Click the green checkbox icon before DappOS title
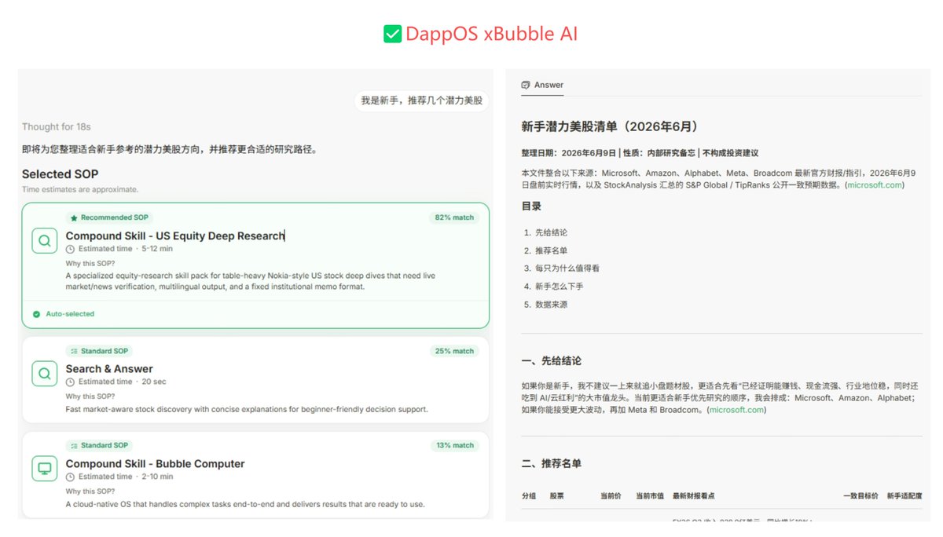 click(x=392, y=34)
